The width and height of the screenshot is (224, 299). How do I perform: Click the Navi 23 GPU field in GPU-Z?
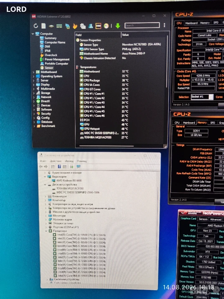coord(207,231)
